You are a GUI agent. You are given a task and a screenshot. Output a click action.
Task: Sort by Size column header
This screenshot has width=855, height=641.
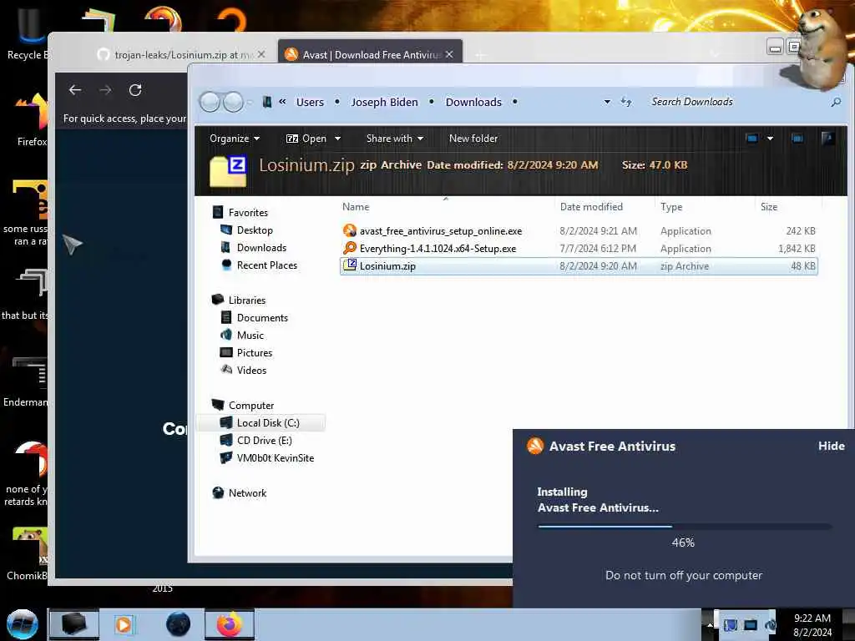pyautogui.click(x=769, y=207)
